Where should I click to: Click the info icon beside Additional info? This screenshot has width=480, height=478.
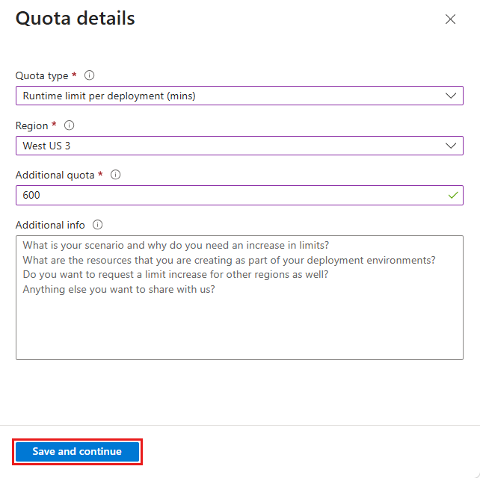(98, 225)
